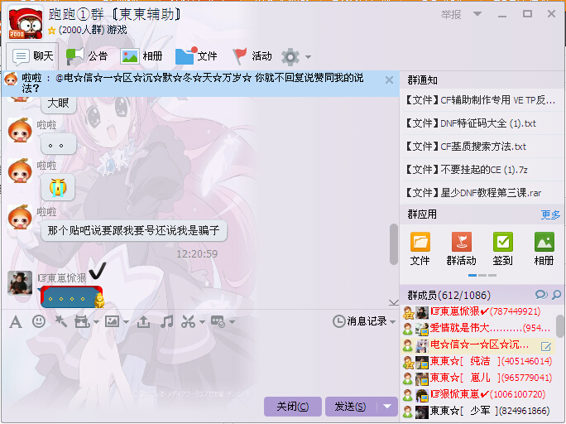This screenshot has width=566, height=424.
Task: Expand the send button dropdown arrow
Action: (387, 407)
